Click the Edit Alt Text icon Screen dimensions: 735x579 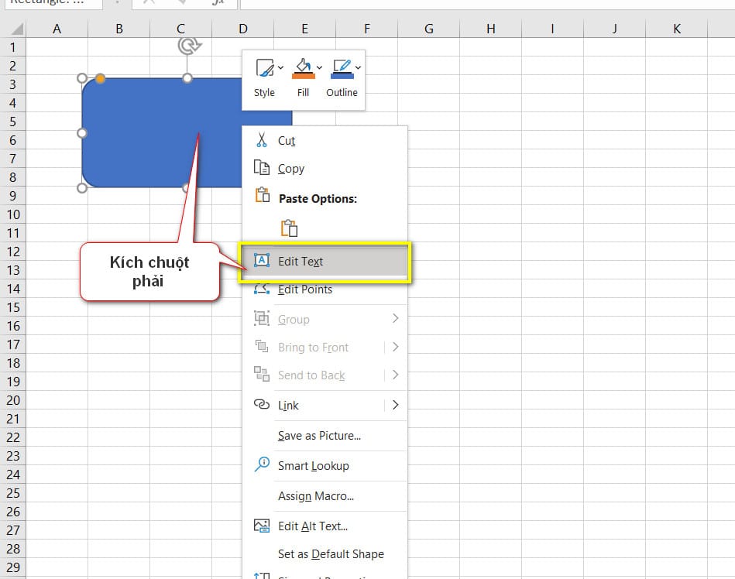(x=262, y=526)
